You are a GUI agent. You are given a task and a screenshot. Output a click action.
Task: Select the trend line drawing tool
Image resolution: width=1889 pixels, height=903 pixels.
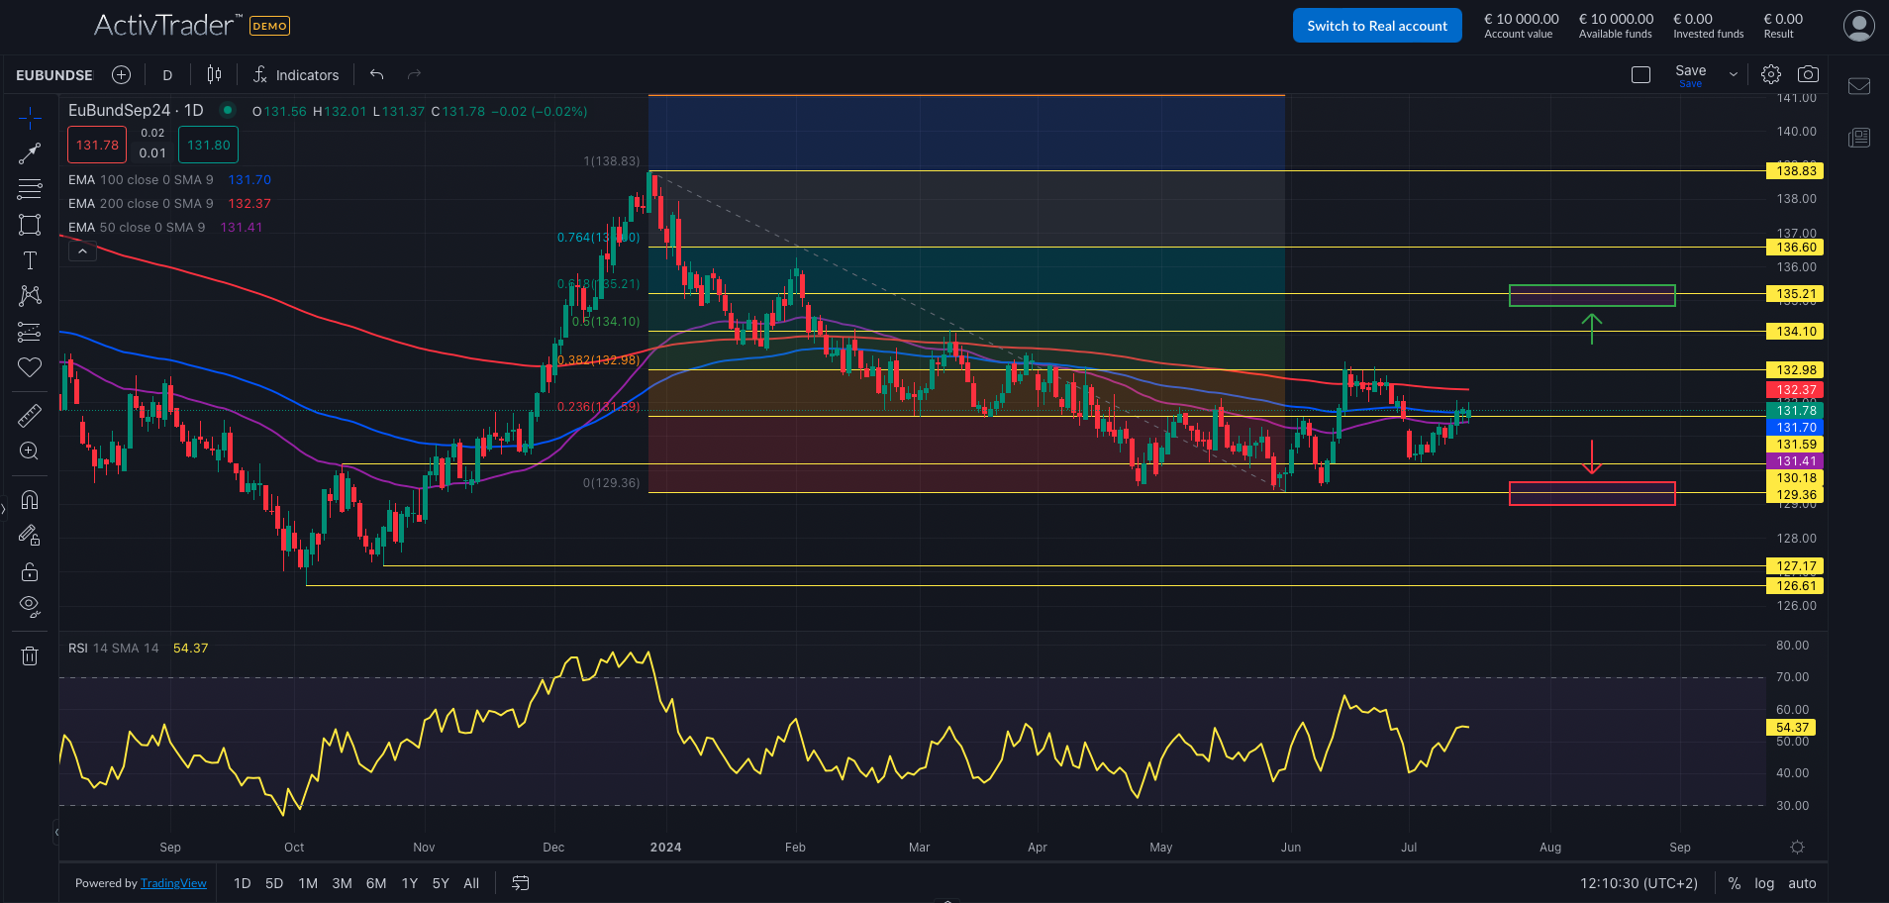30,153
